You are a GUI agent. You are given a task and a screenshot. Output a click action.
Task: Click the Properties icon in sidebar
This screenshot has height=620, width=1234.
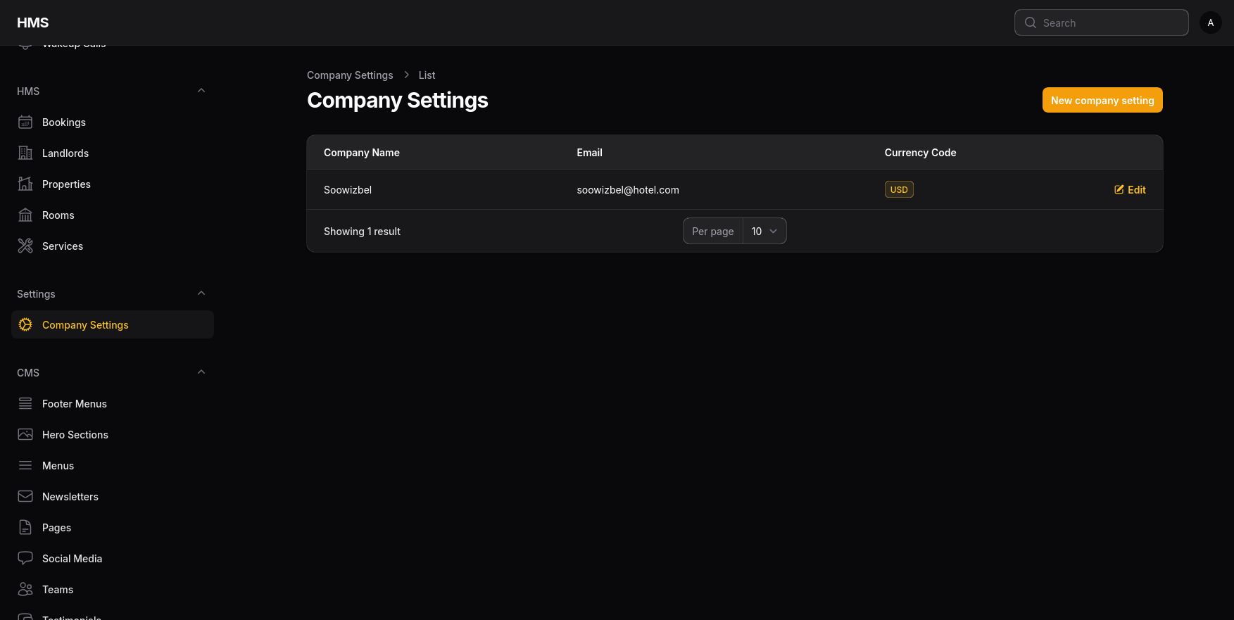point(25,184)
